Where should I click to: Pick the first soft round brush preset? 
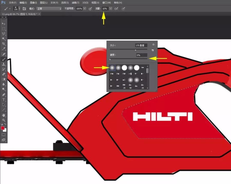[112, 68]
